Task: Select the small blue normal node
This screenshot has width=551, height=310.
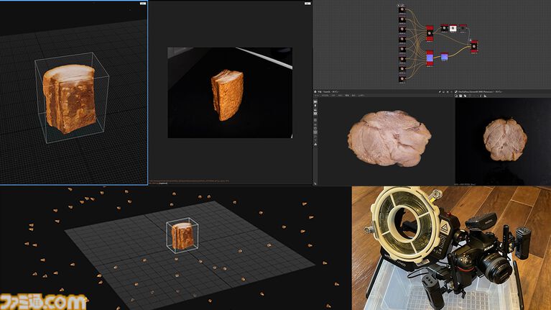Action: pyautogui.click(x=445, y=57)
